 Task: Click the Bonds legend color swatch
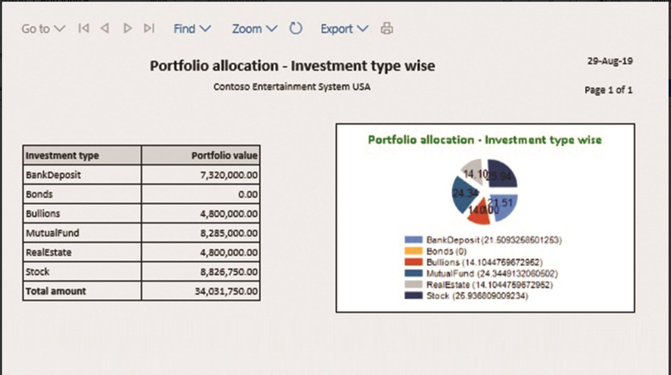pyautogui.click(x=413, y=251)
